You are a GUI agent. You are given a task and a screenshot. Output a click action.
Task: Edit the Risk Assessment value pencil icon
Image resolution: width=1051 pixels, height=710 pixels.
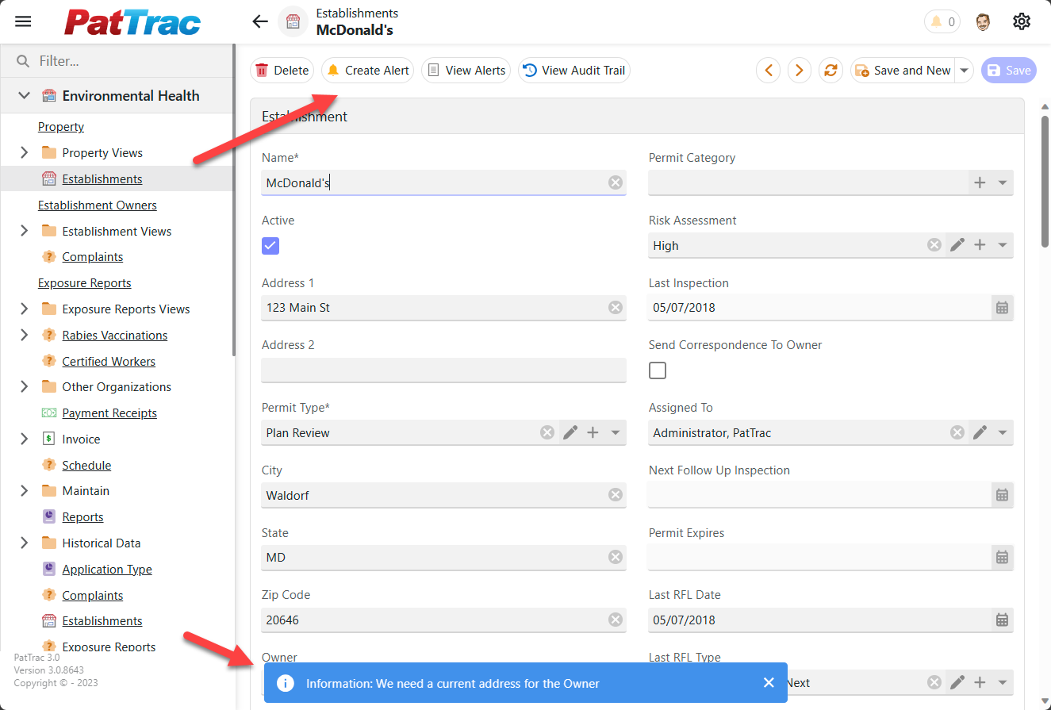click(x=957, y=245)
